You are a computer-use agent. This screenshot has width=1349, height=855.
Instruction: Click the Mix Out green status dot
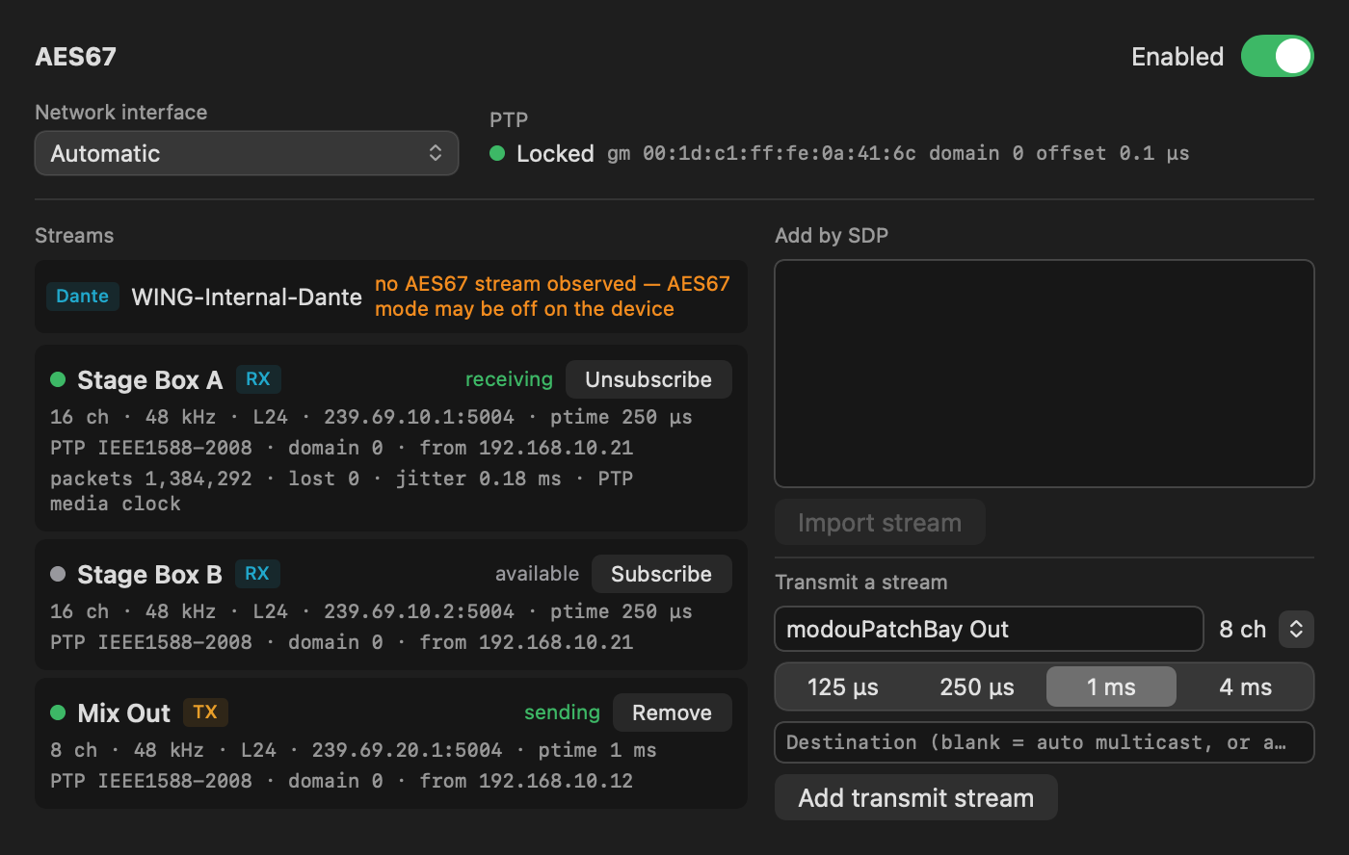(x=58, y=712)
